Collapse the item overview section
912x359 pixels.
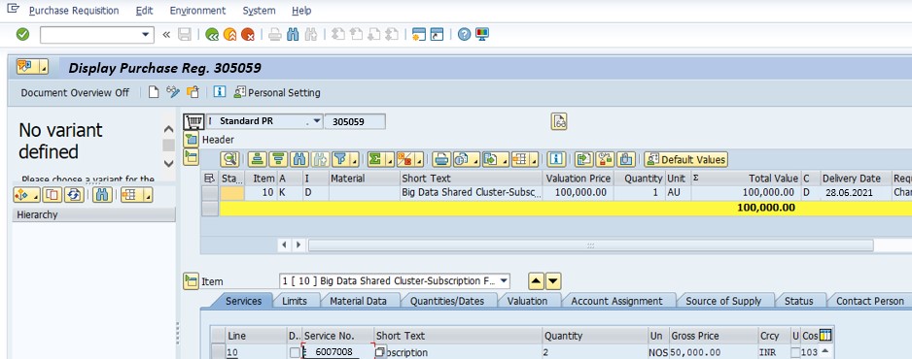192,157
